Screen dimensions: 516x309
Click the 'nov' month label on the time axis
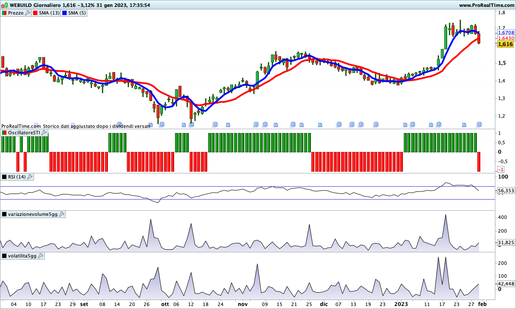pyautogui.click(x=243, y=304)
